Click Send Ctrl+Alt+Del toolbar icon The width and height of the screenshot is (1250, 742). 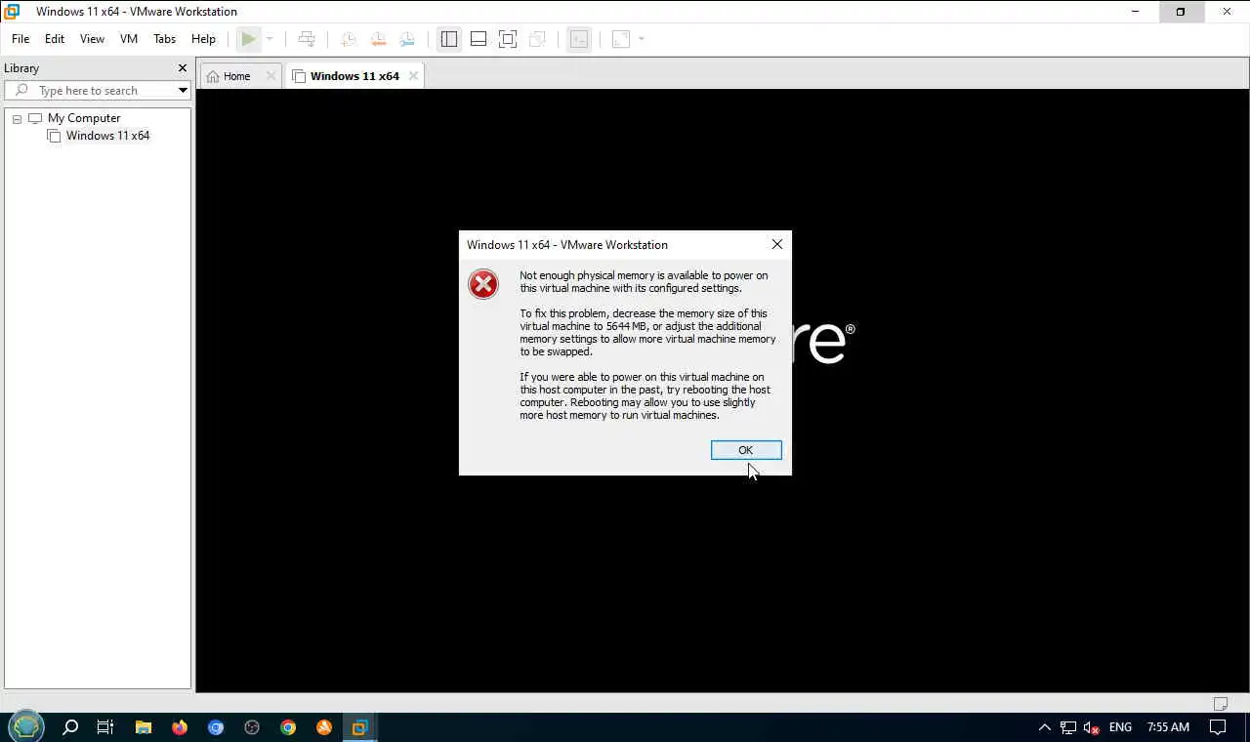pyautogui.click(x=307, y=39)
